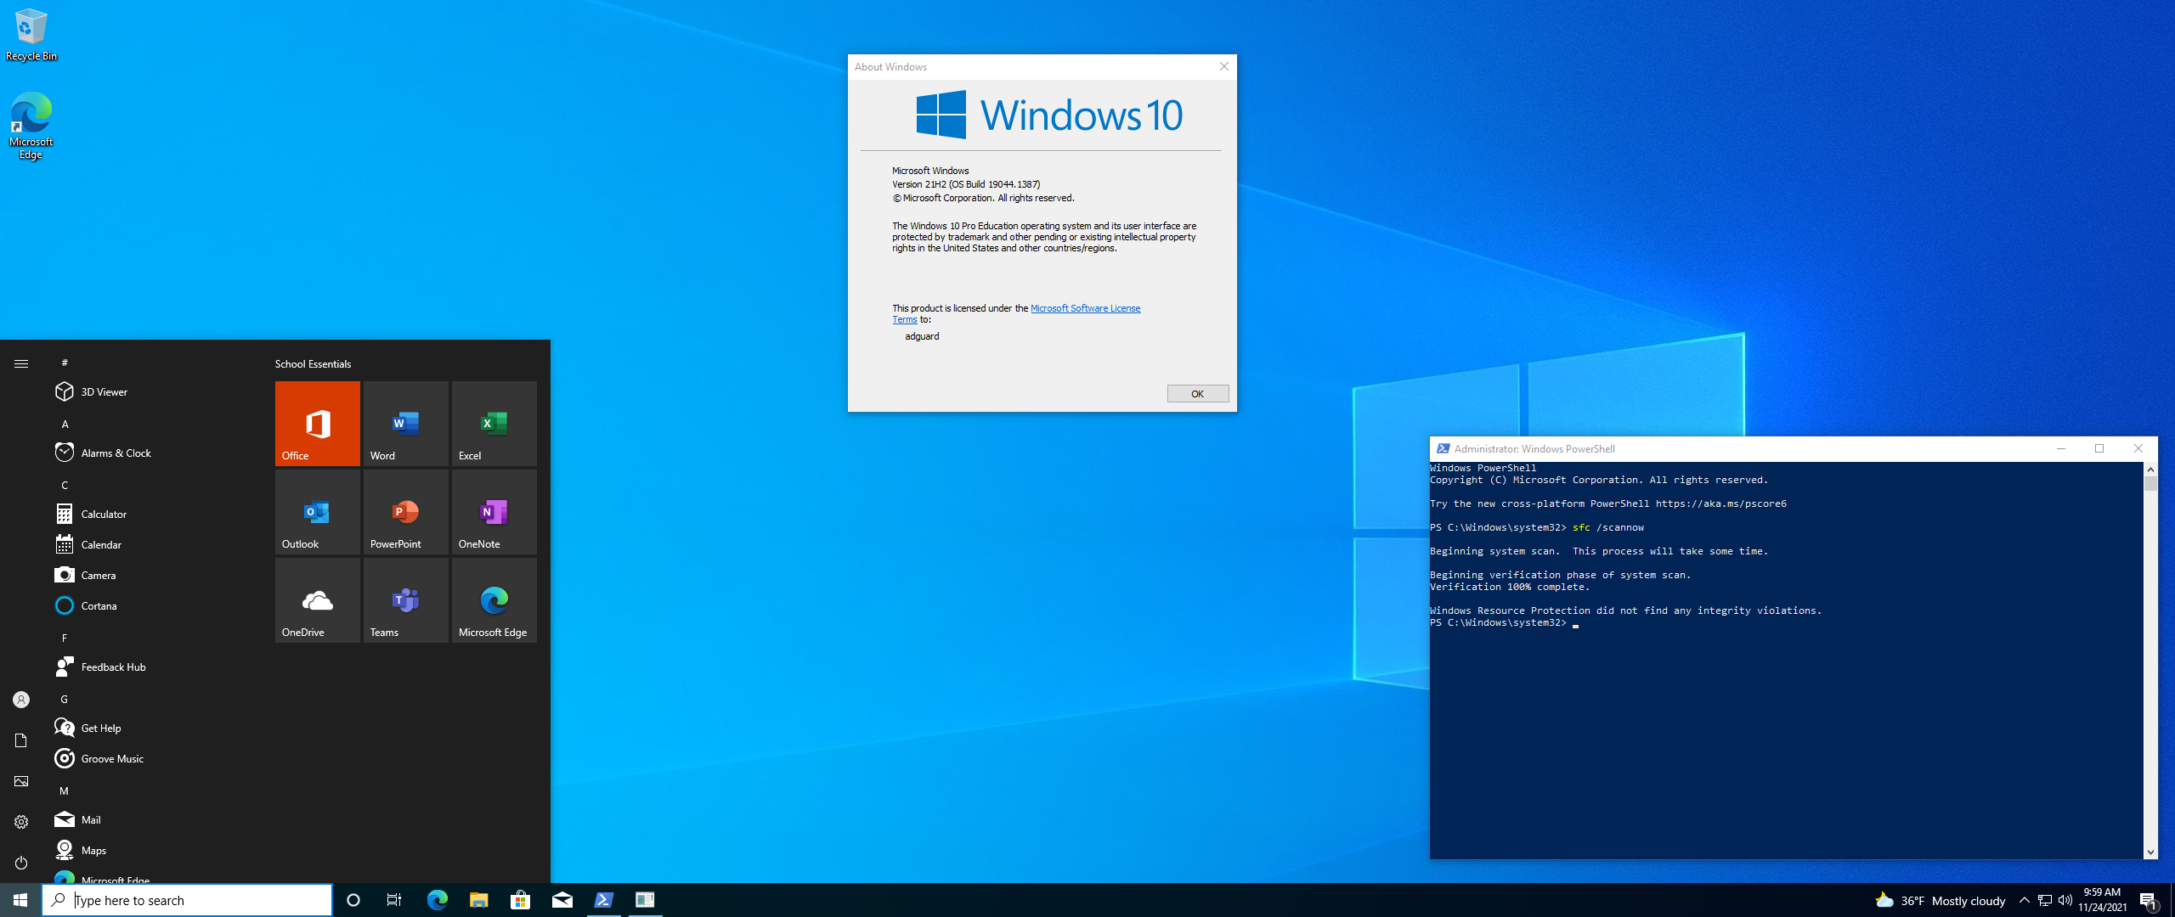Click the PowerShell vertical scrollbar down arrow
This screenshot has width=2175, height=917.
click(x=2150, y=852)
